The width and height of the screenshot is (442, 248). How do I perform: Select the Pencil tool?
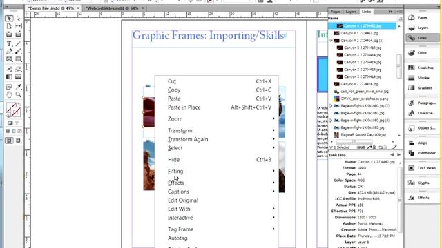19,52
